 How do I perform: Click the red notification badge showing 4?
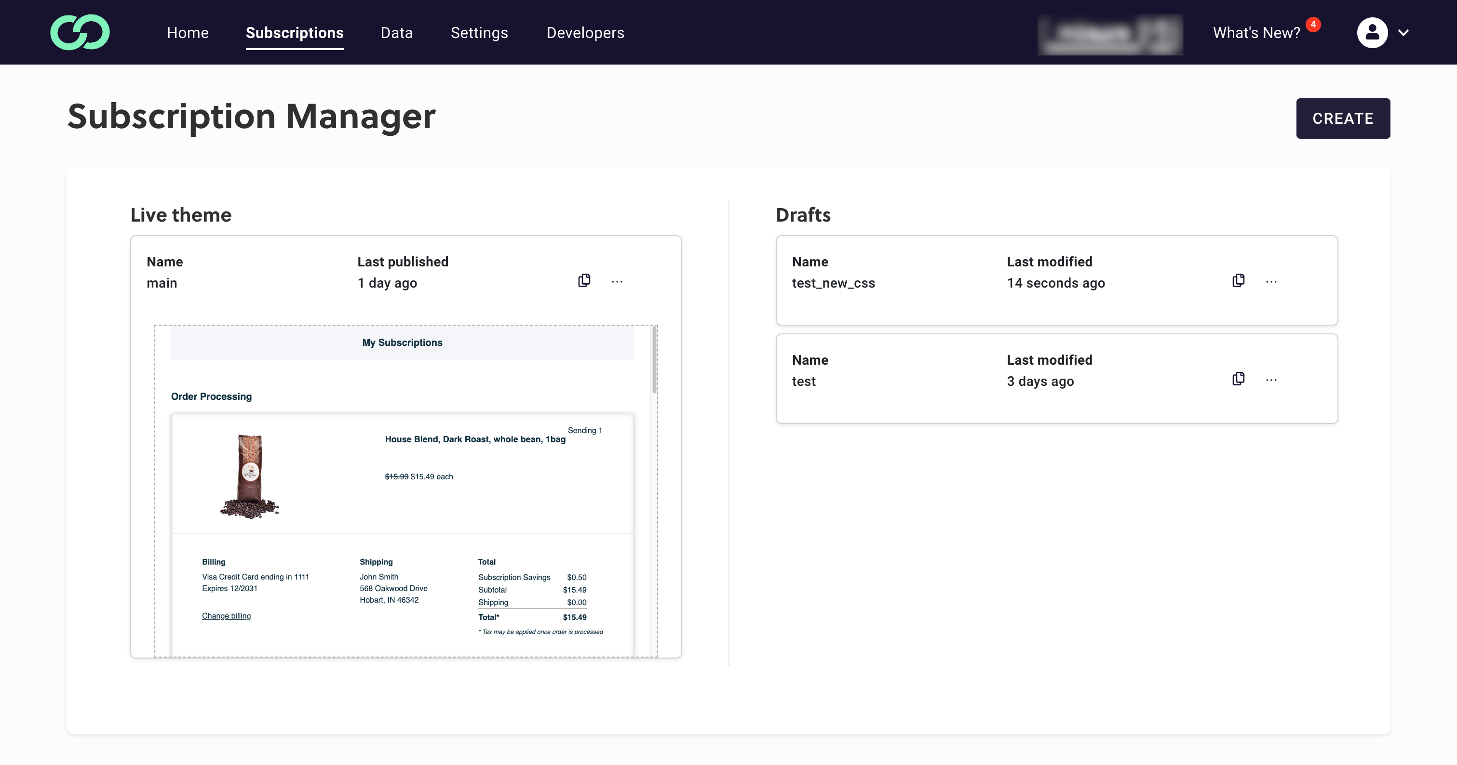(x=1313, y=24)
